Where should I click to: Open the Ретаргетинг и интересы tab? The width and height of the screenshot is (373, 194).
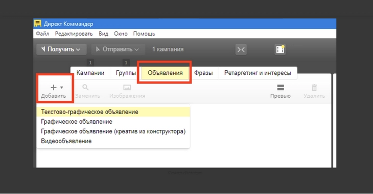(258, 73)
